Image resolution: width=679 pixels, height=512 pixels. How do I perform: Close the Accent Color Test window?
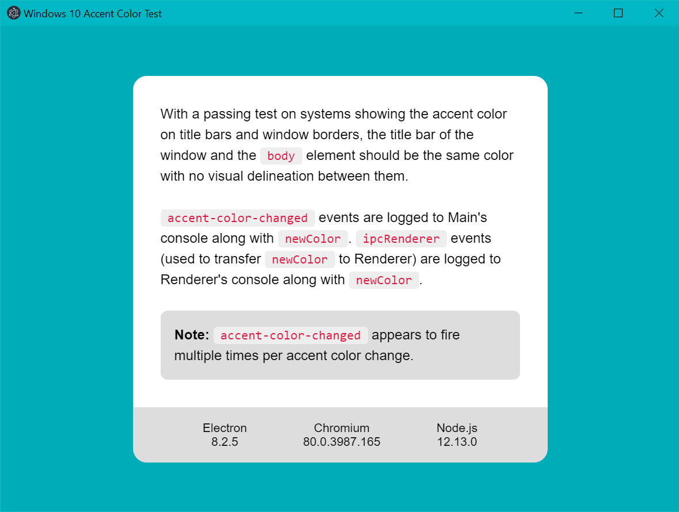659,13
